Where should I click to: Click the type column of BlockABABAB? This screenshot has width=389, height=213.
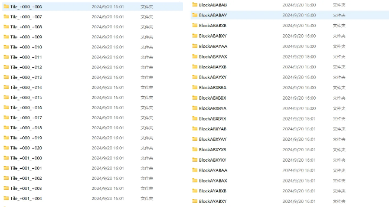pyautogui.click(x=339, y=5)
